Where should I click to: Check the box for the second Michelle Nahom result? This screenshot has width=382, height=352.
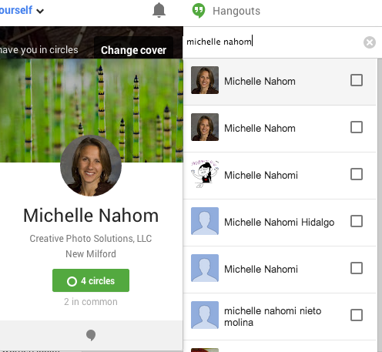pyautogui.click(x=357, y=127)
